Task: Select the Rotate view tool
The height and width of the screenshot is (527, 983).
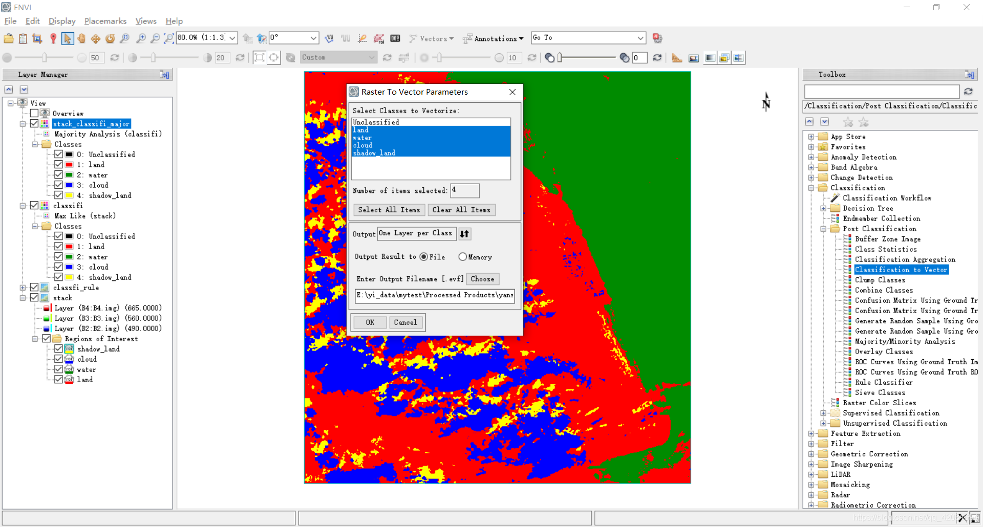Action: pos(110,38)
